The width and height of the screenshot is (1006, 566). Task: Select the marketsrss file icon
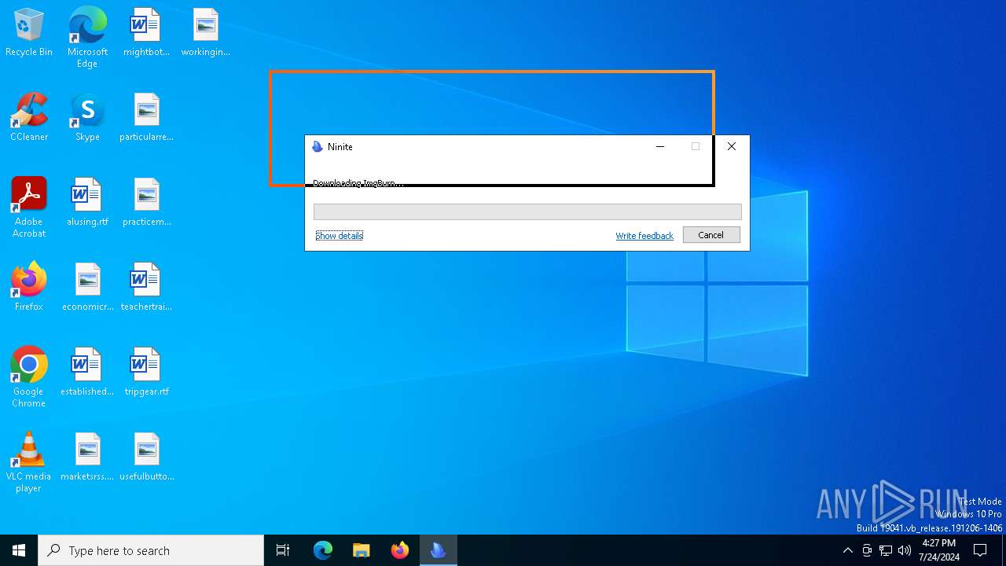point(87,457)
